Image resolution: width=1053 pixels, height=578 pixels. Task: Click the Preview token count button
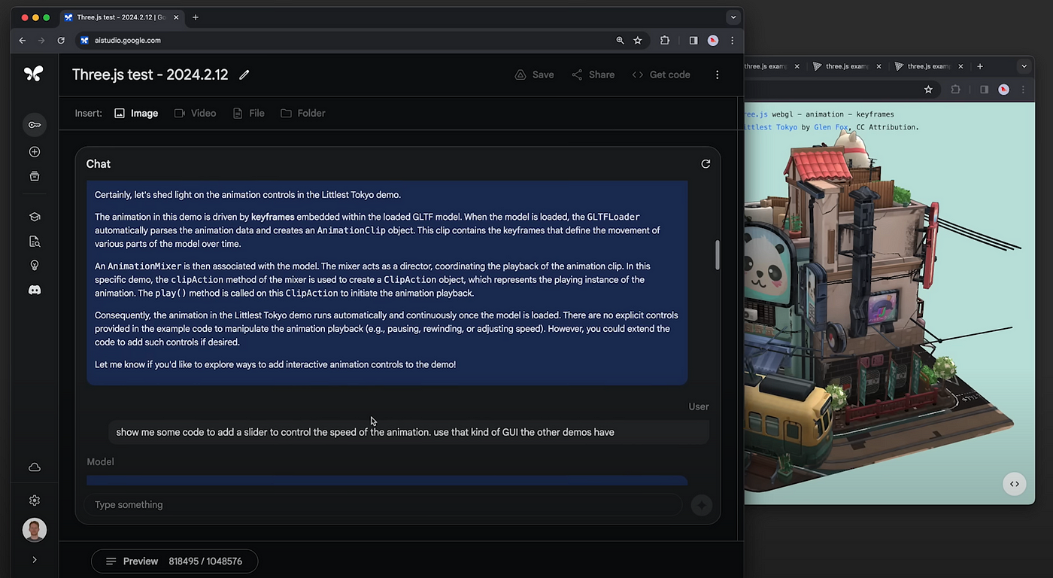(x=174, y=561)
